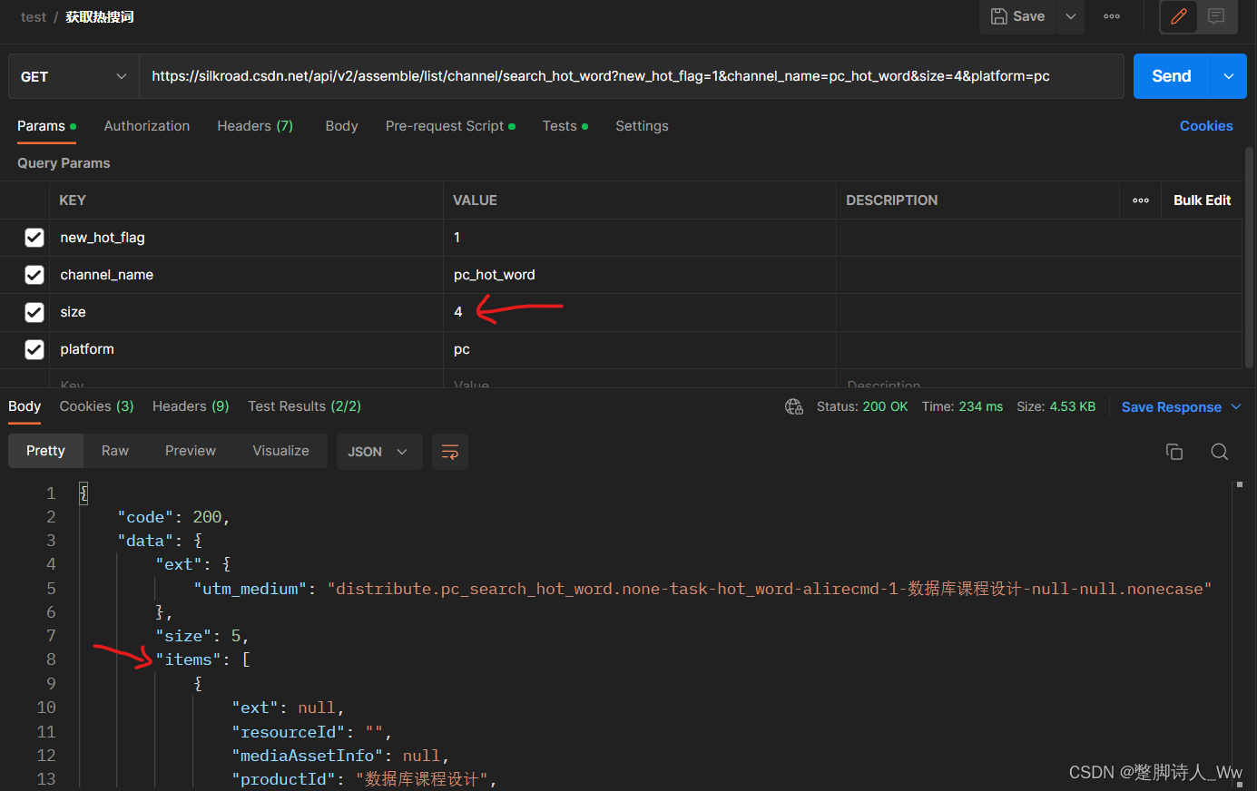Viewport: 1257px width, 791px height.
Task: Click the "items" key in the response
Action: 189,659
